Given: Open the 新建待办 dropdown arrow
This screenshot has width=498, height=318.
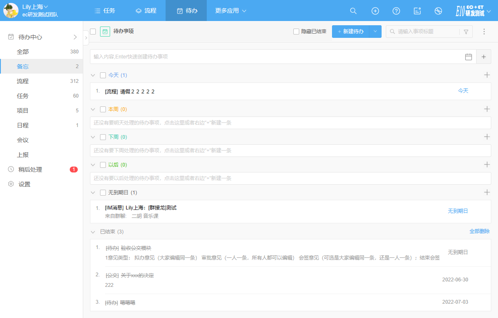Looking at the screenshot, I should pos(375,32).
